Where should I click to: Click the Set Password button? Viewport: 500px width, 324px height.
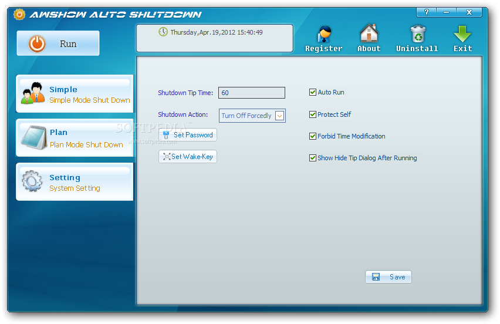(x=188, y=135)
